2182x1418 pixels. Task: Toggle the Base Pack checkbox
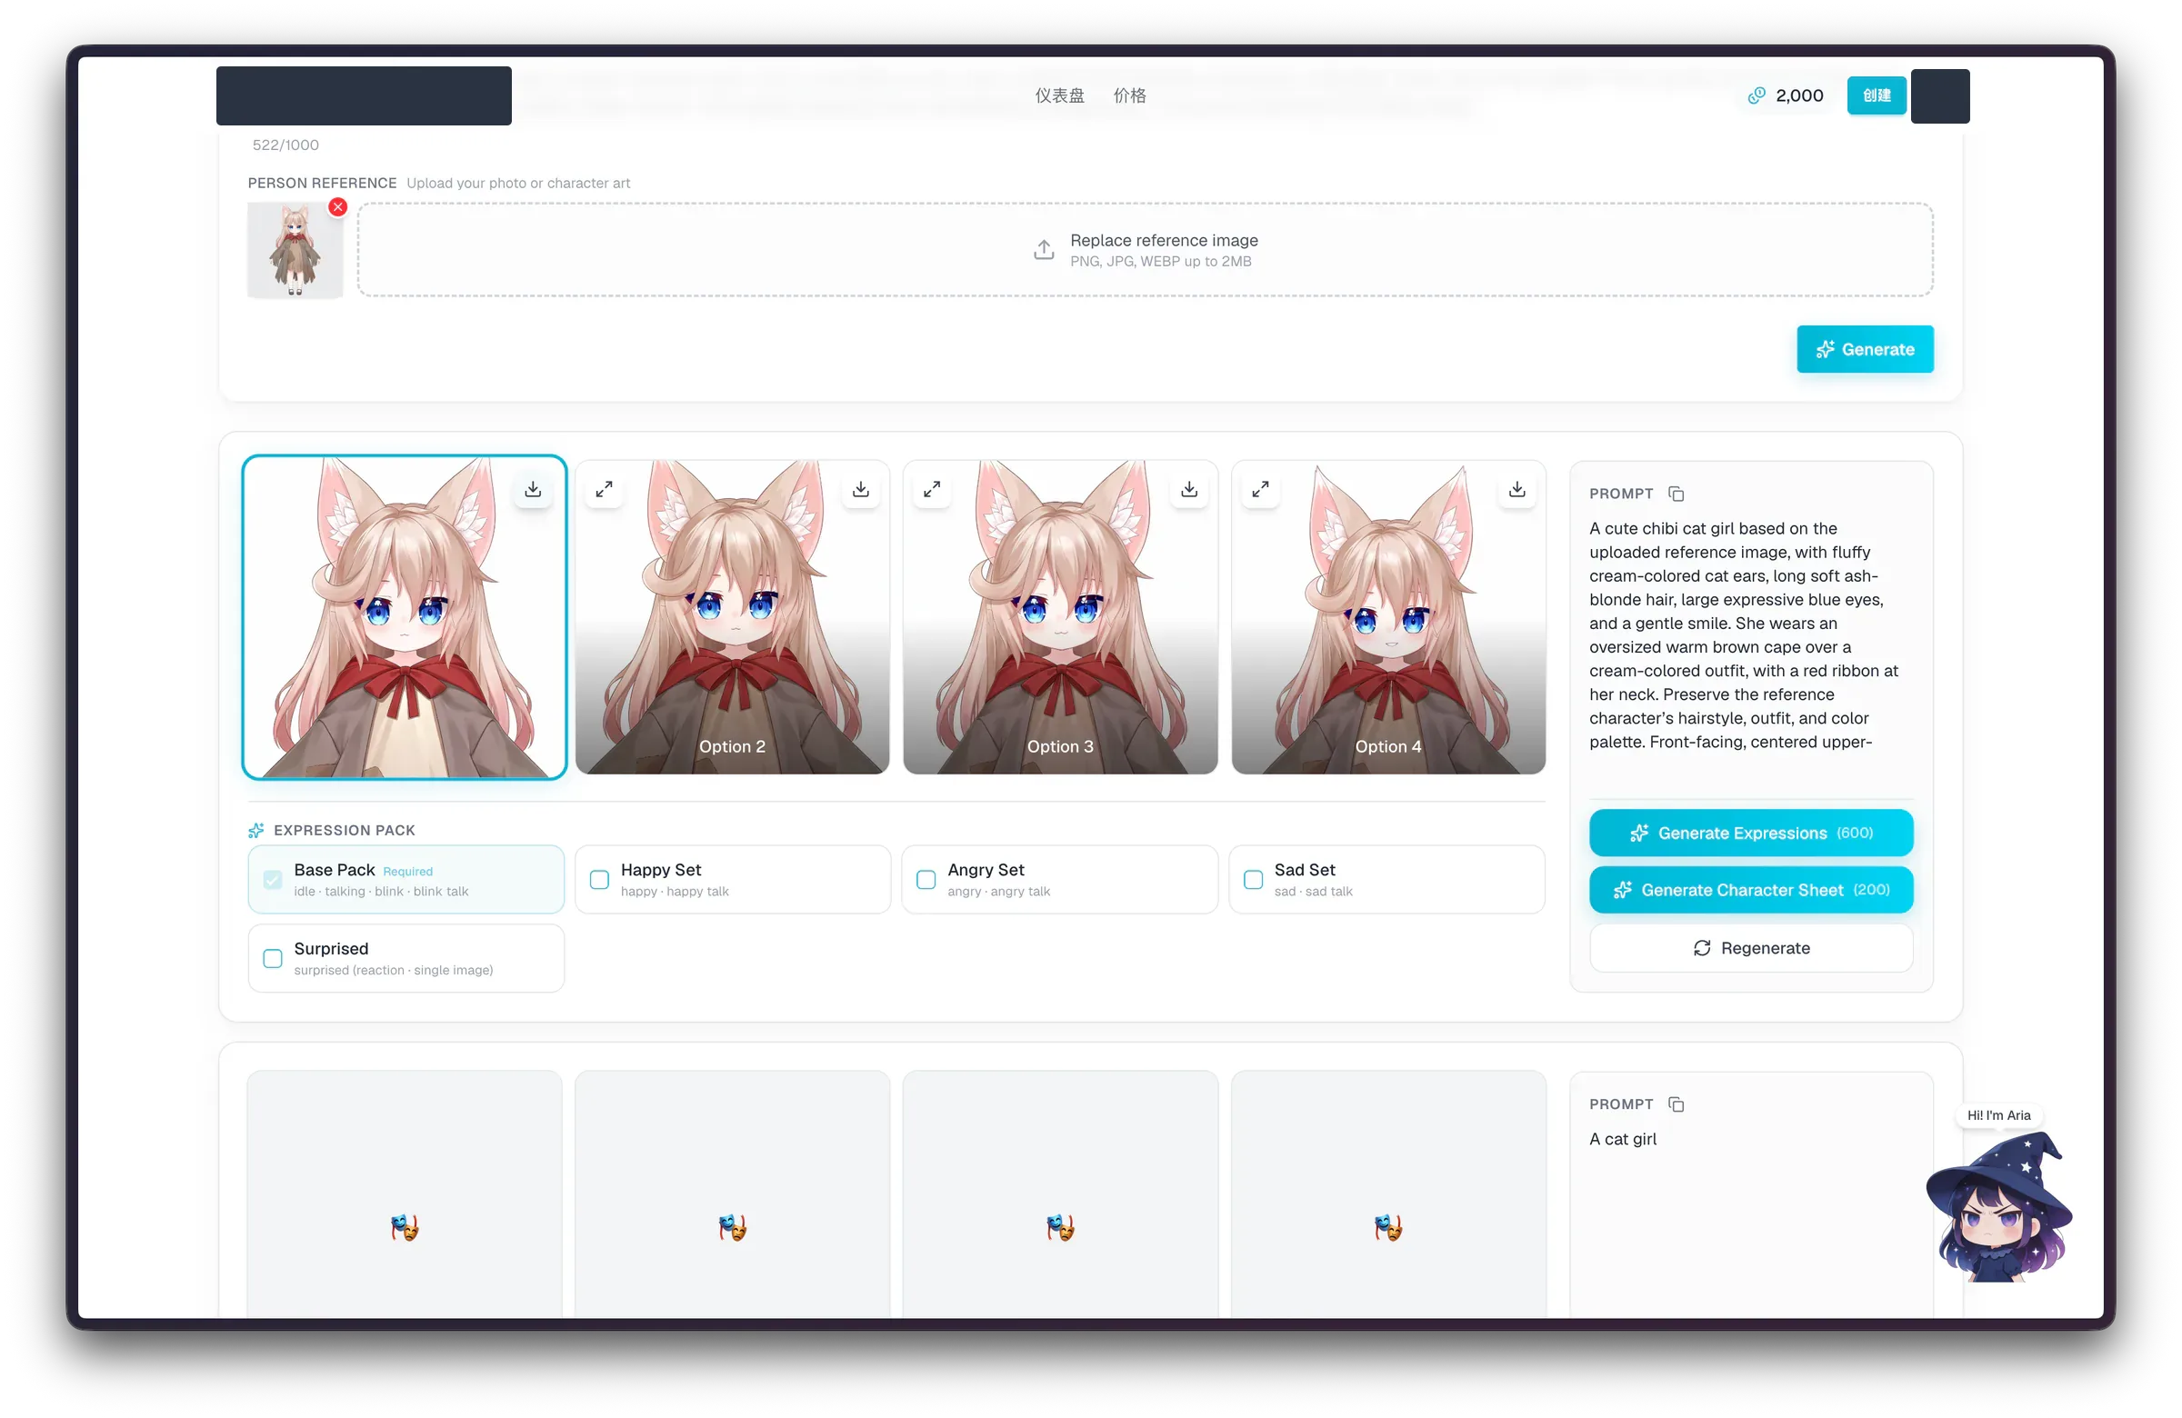point(274,880)
